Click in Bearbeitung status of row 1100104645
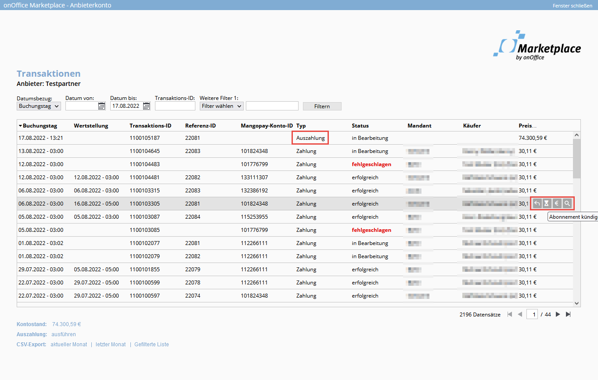Image resolution: width=598 pixels, height=380 pixels. (x=370, y=151)
